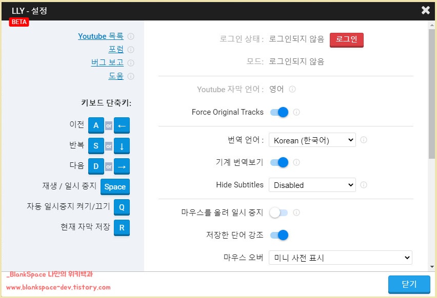Click the D shortcut key for 다음

tap(96, 166)
